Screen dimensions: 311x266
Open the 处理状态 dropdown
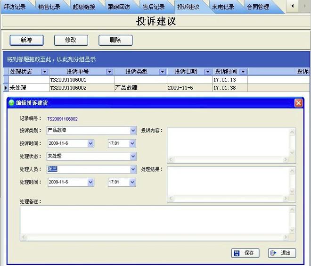[133, 156]
